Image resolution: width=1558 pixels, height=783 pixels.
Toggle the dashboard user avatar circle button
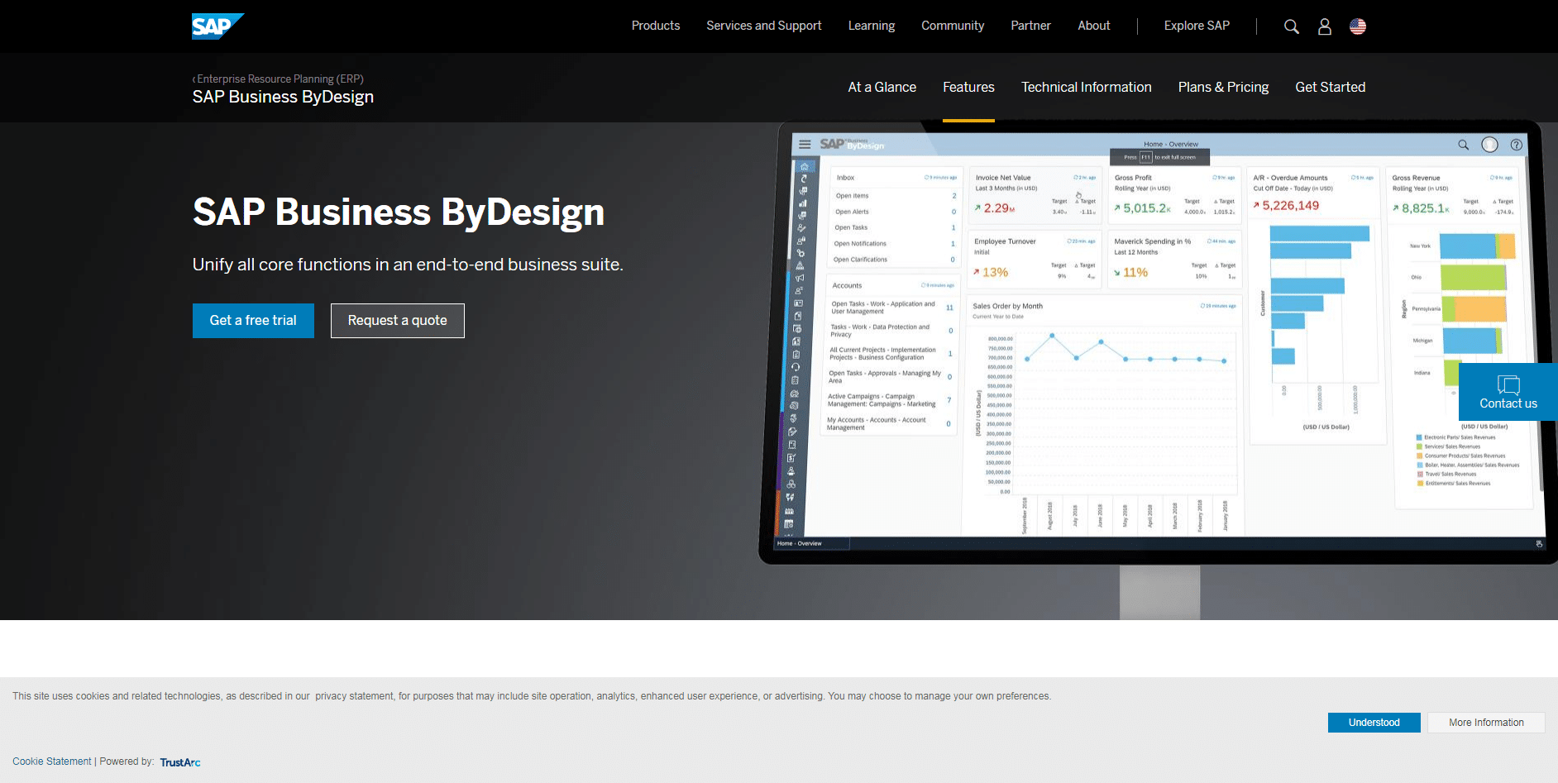[1489, 144]
